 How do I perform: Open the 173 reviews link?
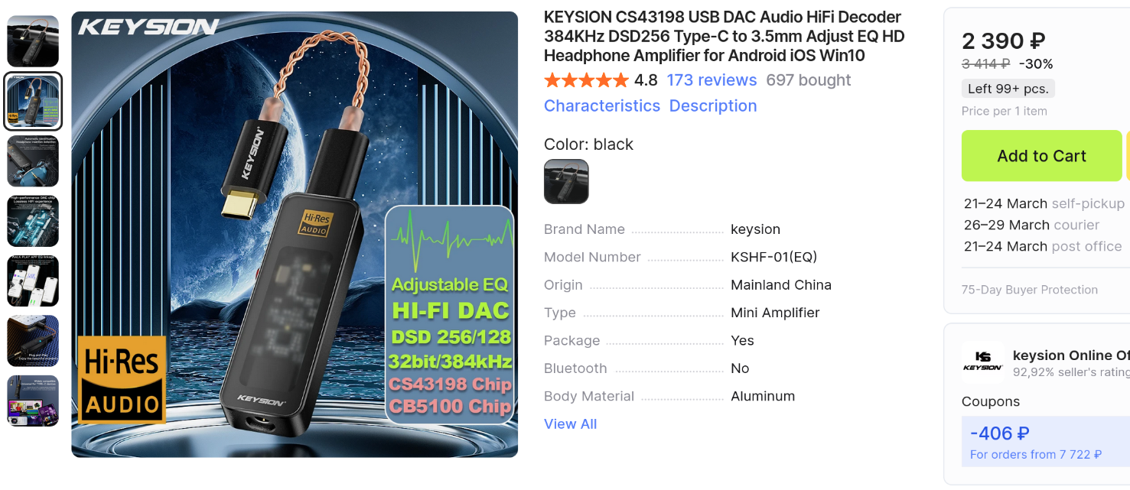(x=712, y=80)
